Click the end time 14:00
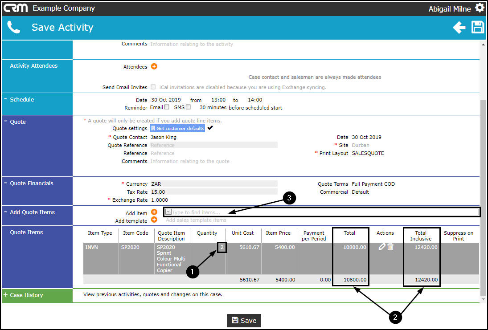This screenshot has width=488, height=330. coord(255,100)
